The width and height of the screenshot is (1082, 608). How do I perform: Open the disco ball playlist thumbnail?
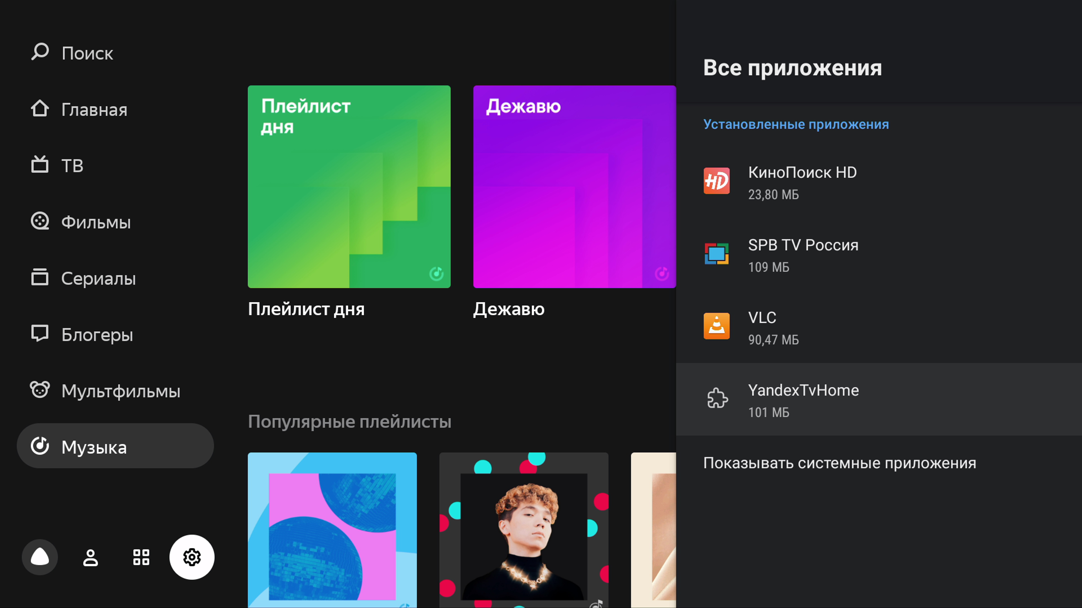coord(332,530)
